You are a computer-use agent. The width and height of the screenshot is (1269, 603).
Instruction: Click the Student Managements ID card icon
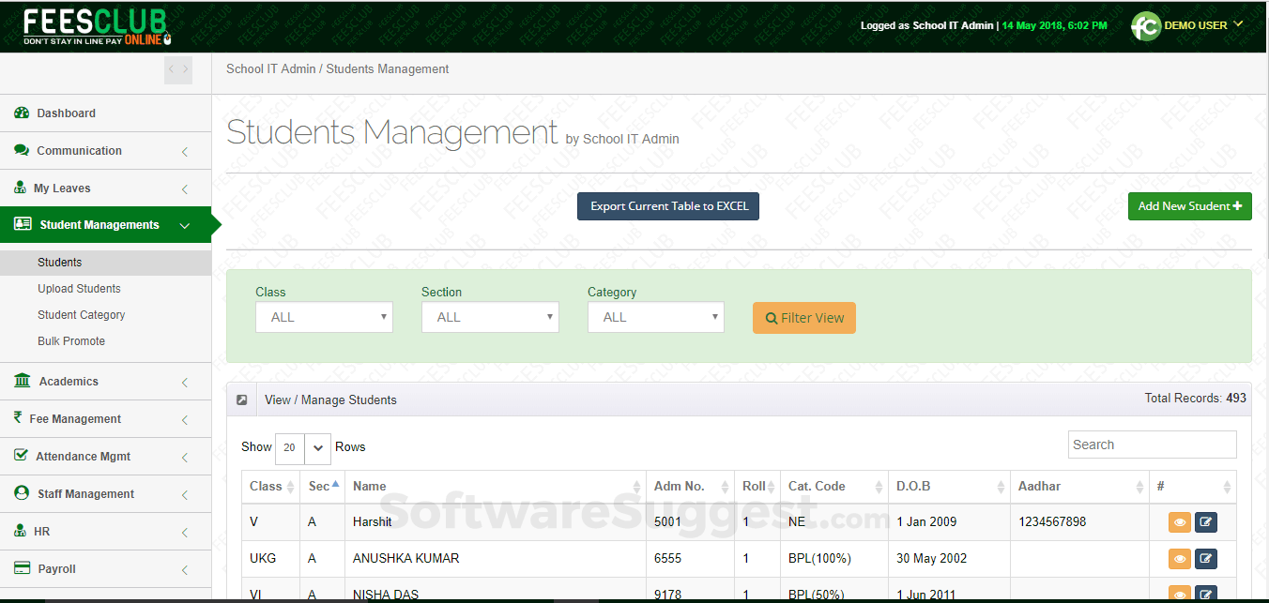point(23,224)
